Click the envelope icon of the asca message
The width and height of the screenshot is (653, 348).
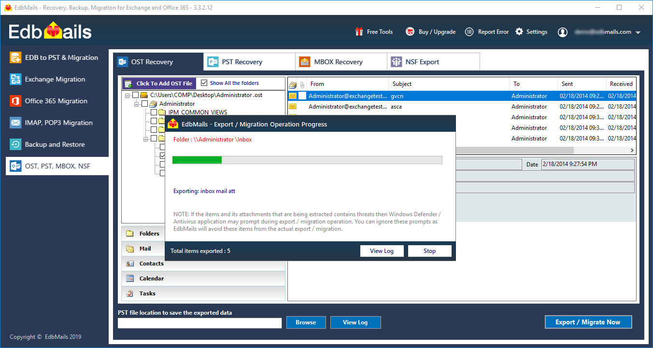(293, 107)
